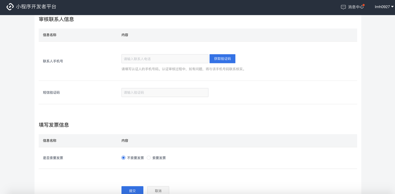Click the mini program platform logo icon
Screen dimensions: 395x194
tap(10, 7)
